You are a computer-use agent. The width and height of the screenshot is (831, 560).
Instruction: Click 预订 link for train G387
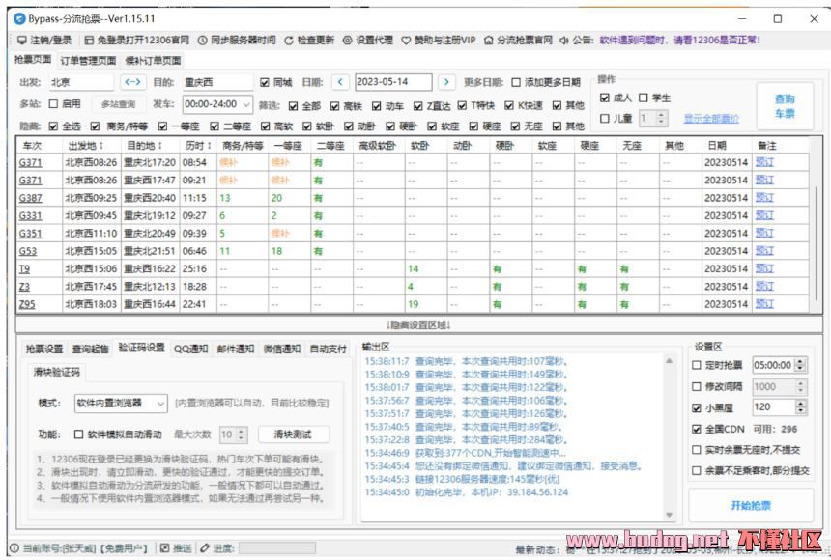click(764, 197)
